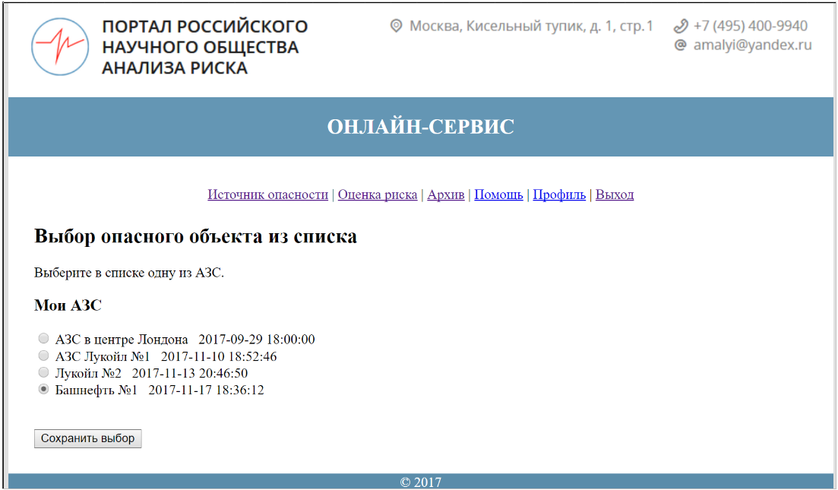Select the Башнефть №1 radio button

pyautogui.click(x=44, y=390)
